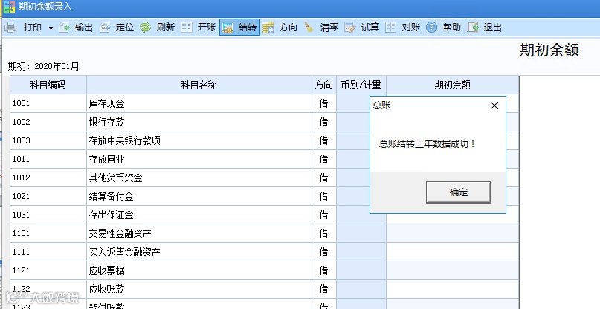600x309 pixels.
Task: Select account code 1011 cell
Action: pos(48,159)
